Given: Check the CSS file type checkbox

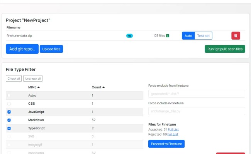Looking at the screenshot, I should point(9,104).
